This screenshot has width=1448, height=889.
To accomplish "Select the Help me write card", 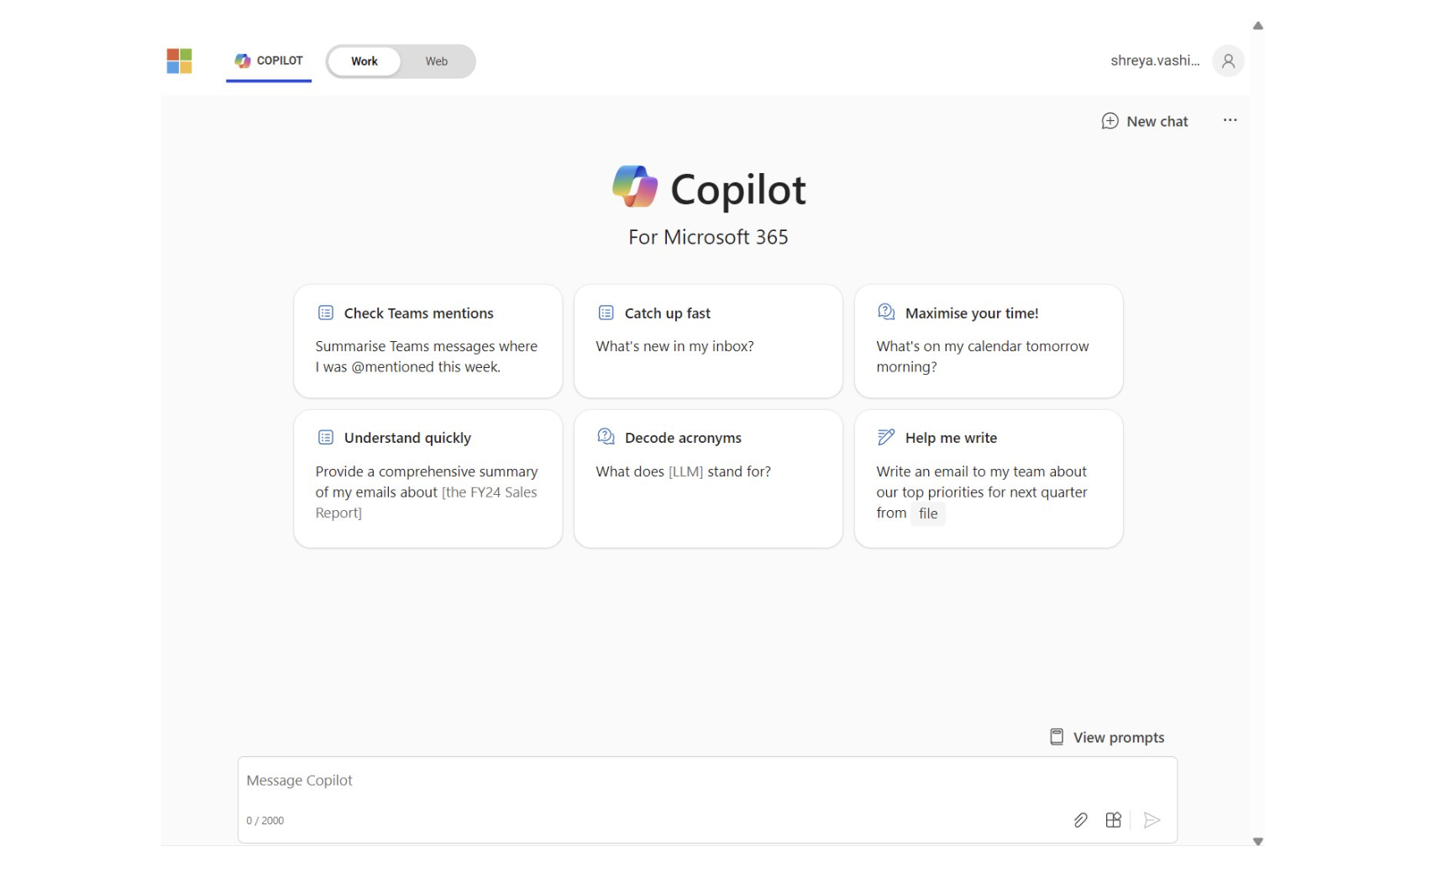I will (989, 479).
